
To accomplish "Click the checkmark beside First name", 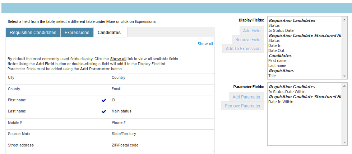I will [x=104, y=100].
